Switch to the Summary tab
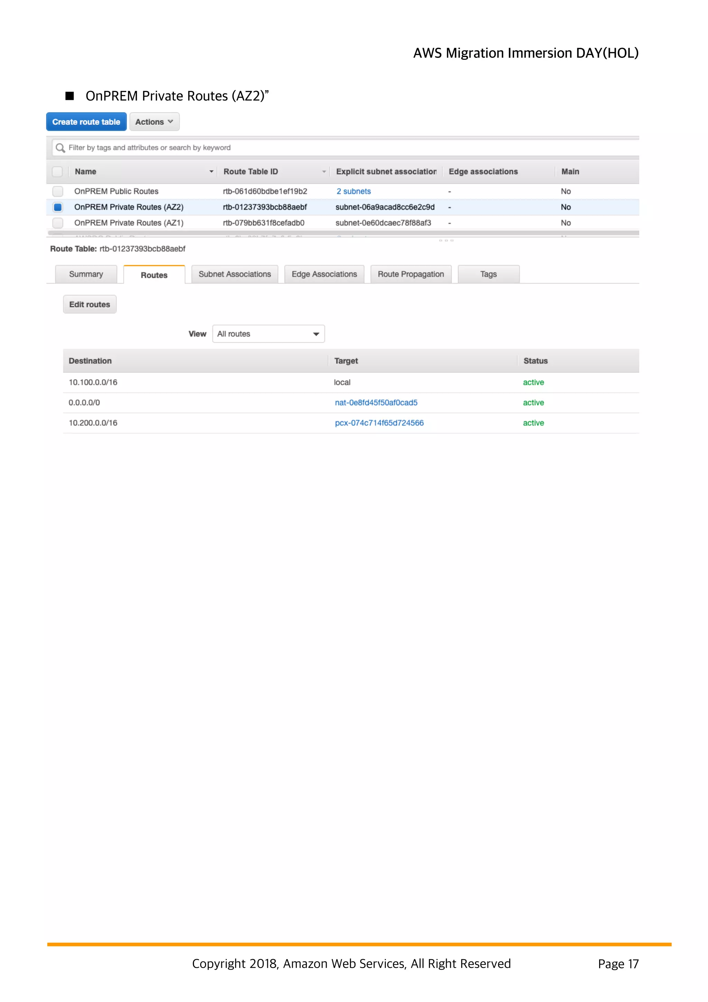The image size is (708, 1002). (x=86, y=274)
